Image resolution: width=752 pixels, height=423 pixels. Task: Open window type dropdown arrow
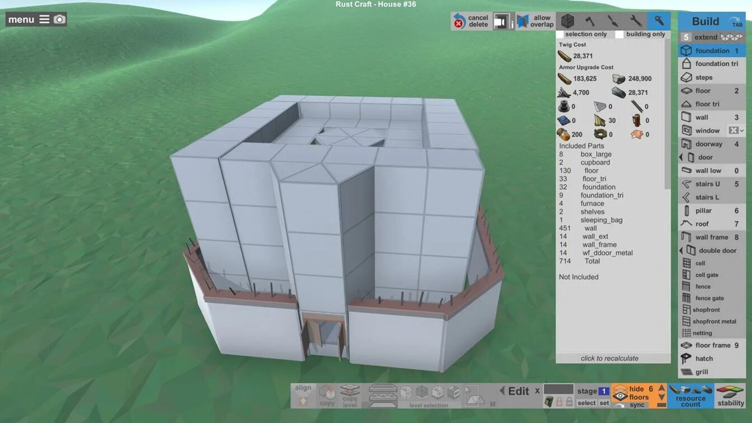tap(742, 131)
